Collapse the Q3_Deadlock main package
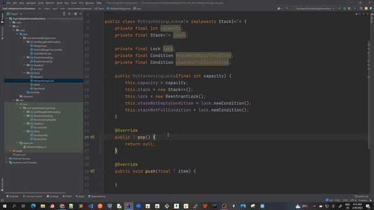Viewport: 374px width, 210px height. (24, 65)
